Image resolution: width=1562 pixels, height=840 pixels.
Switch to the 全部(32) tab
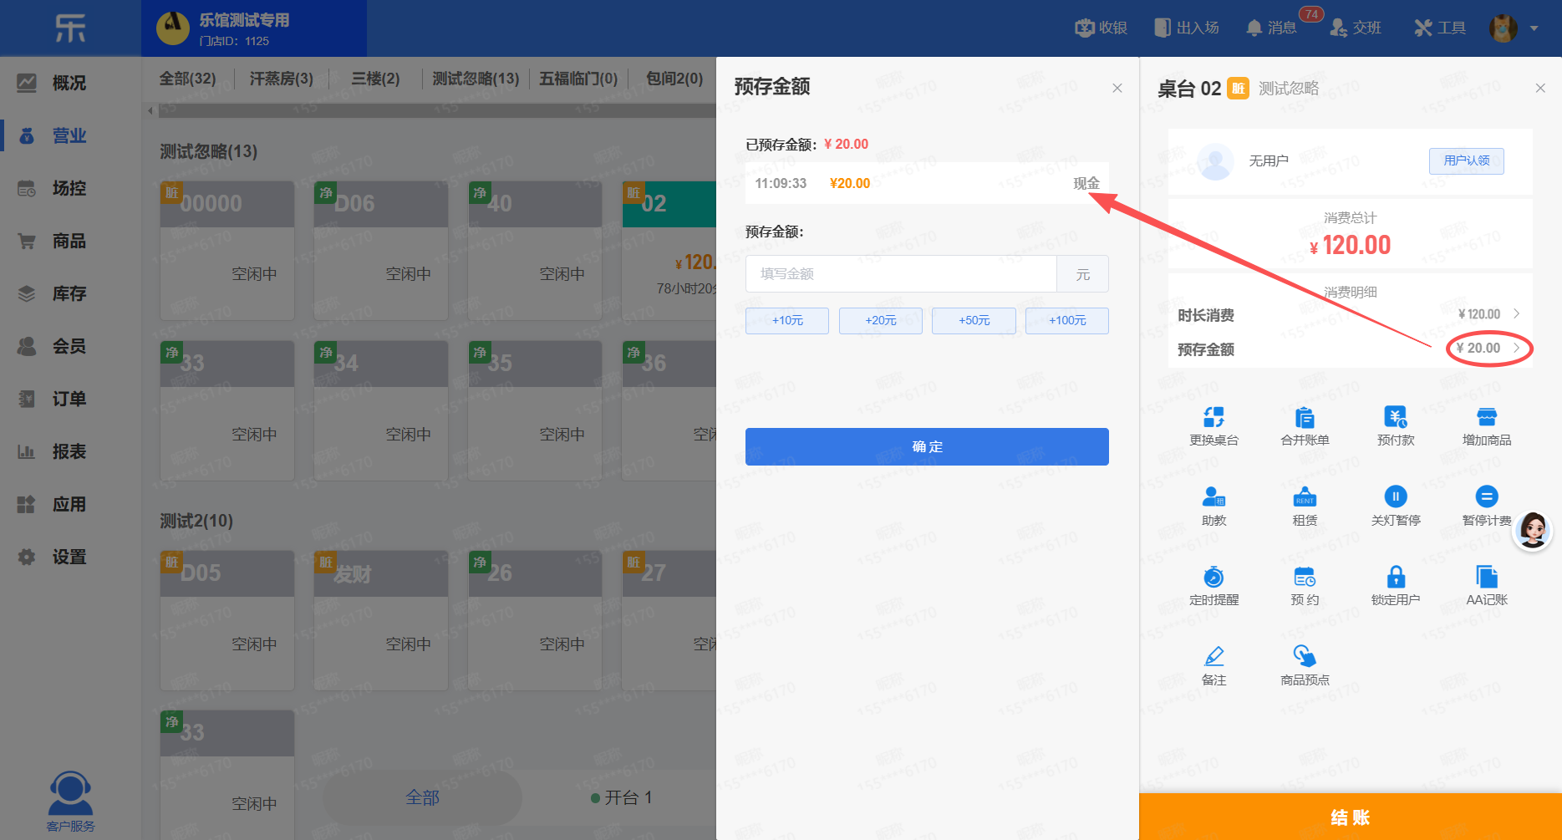tap(187, 79)
